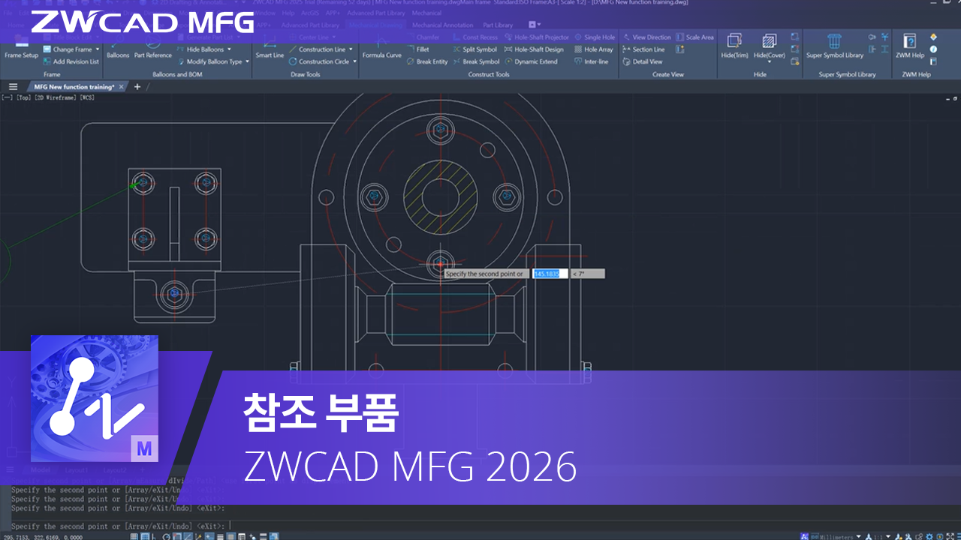The image size is (961, 540).
Task: Open the Hole-Shaft Design tool
Action: pos(534,49)
